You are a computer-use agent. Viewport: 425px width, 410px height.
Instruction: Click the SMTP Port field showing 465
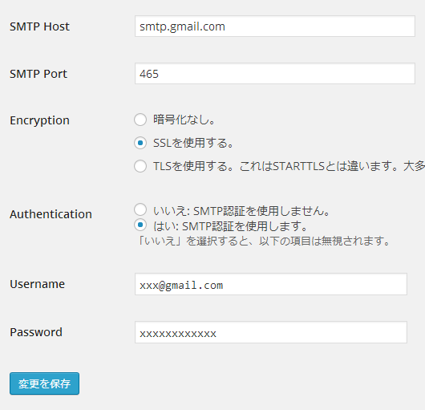coord(275,74)
